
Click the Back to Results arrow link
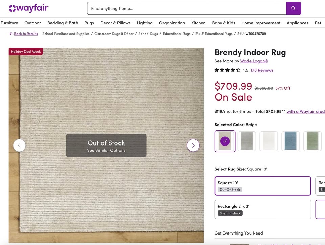point(23,34)
